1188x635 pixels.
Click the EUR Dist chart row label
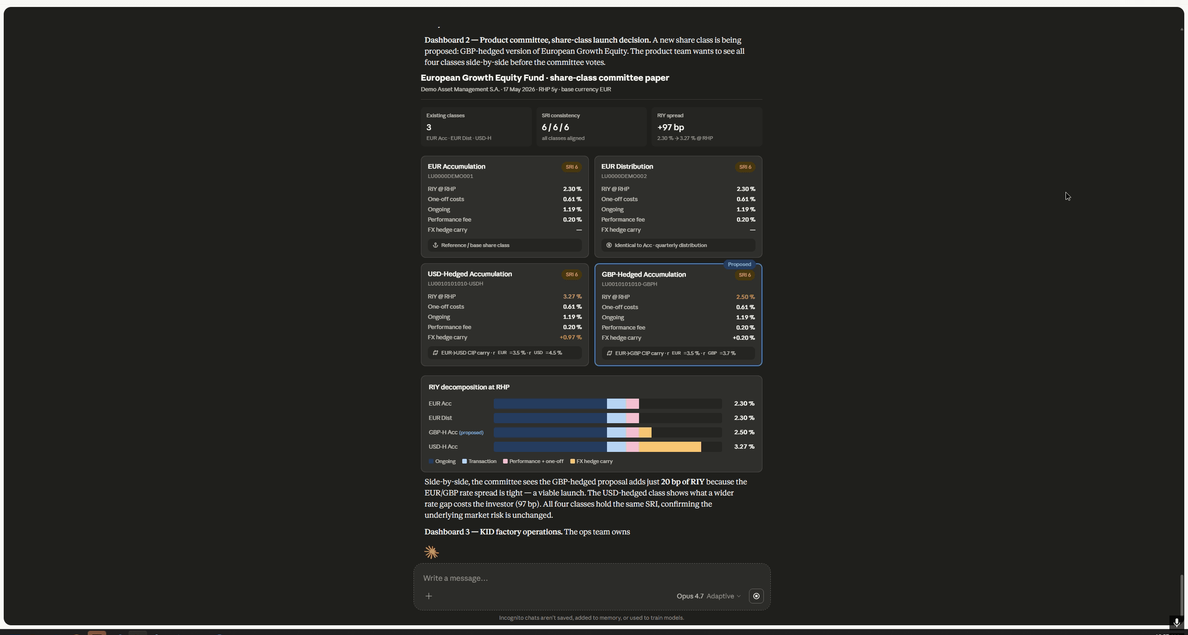pos(440,418)
